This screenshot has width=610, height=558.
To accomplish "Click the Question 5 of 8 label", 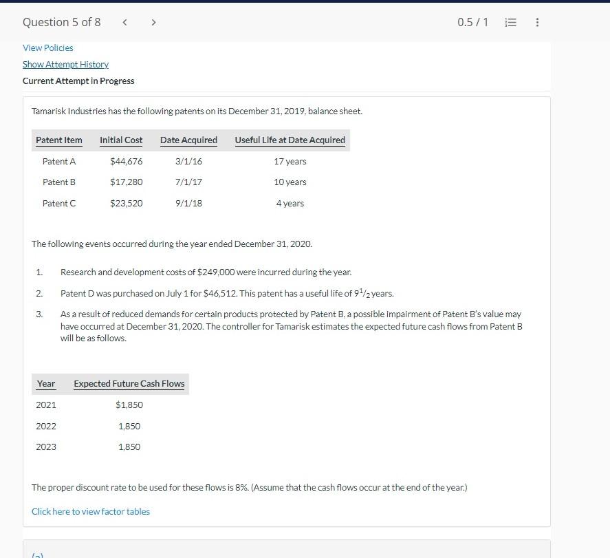I will [61, 22].
